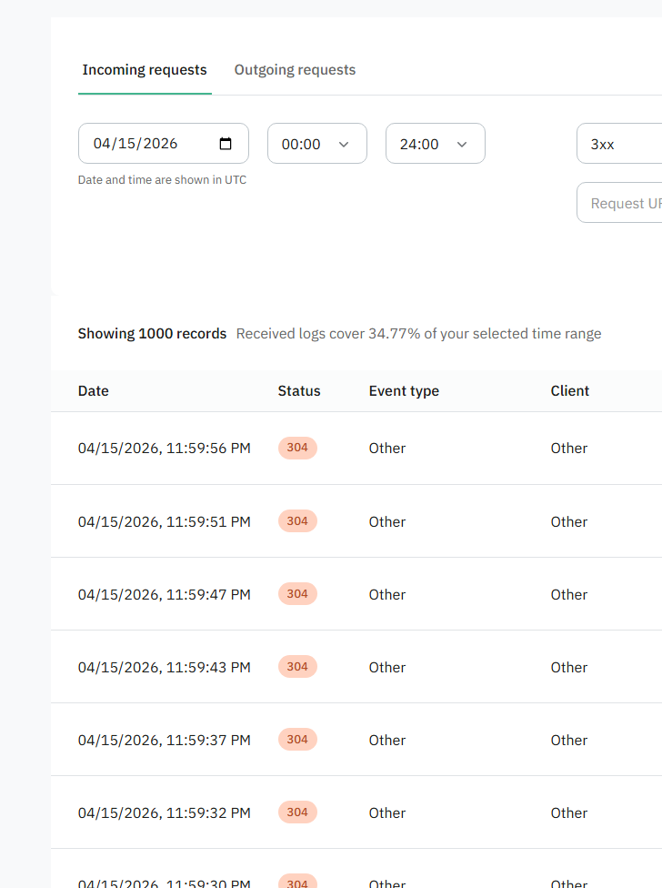Click the 304 badge for 11:59:51 PM
Screen dimensions: 662x888
tap(297, 521)
